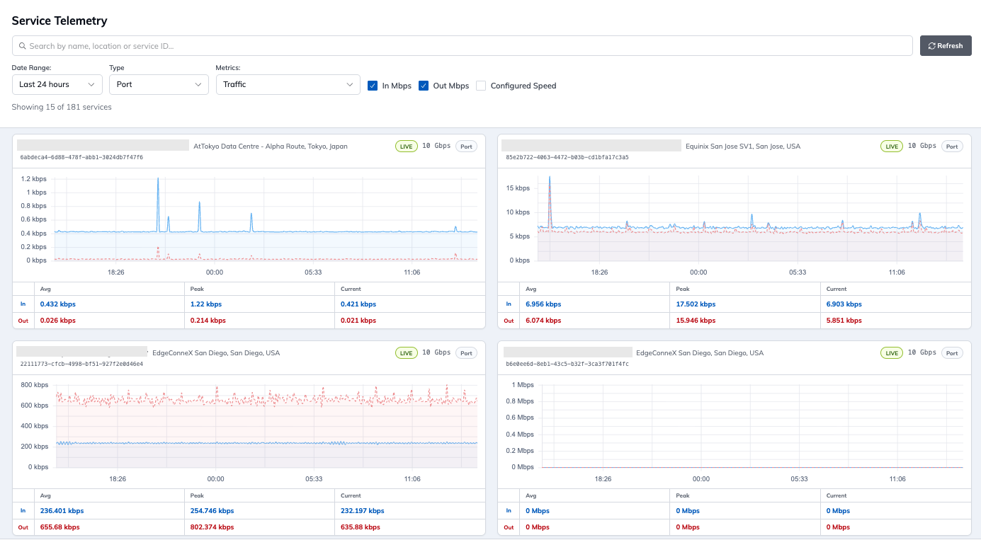Click LIVE badge on Equinix San Jose card

[x=892, y=147]
